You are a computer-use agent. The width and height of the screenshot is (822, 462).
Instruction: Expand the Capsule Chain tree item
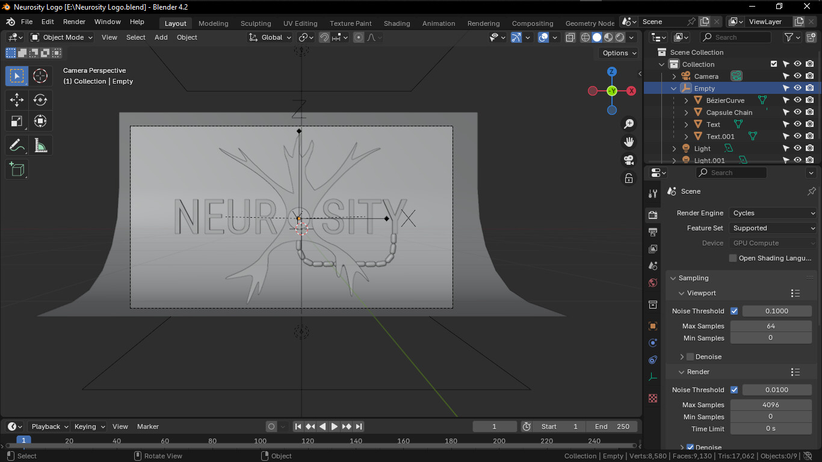pyautogui.click(x=687, y=112)
